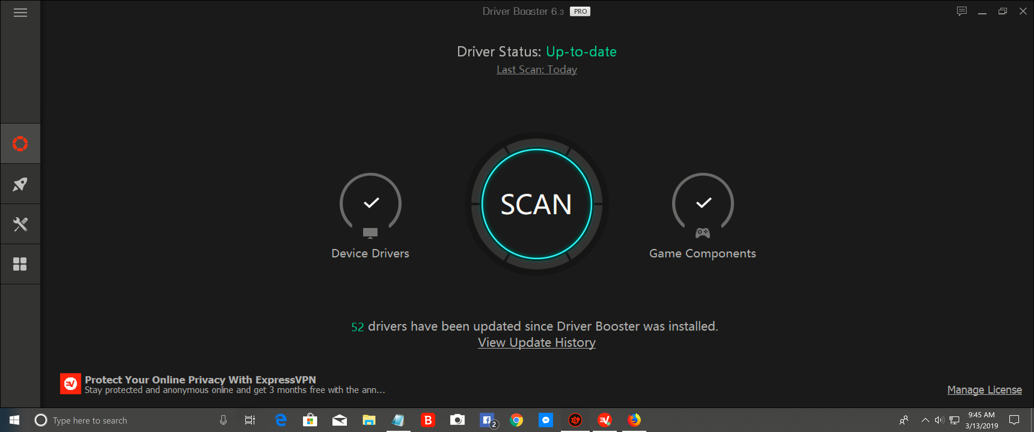Launch Google Chrome from the taskbar
The image size is (1034, 432).
tap(516, 420)
